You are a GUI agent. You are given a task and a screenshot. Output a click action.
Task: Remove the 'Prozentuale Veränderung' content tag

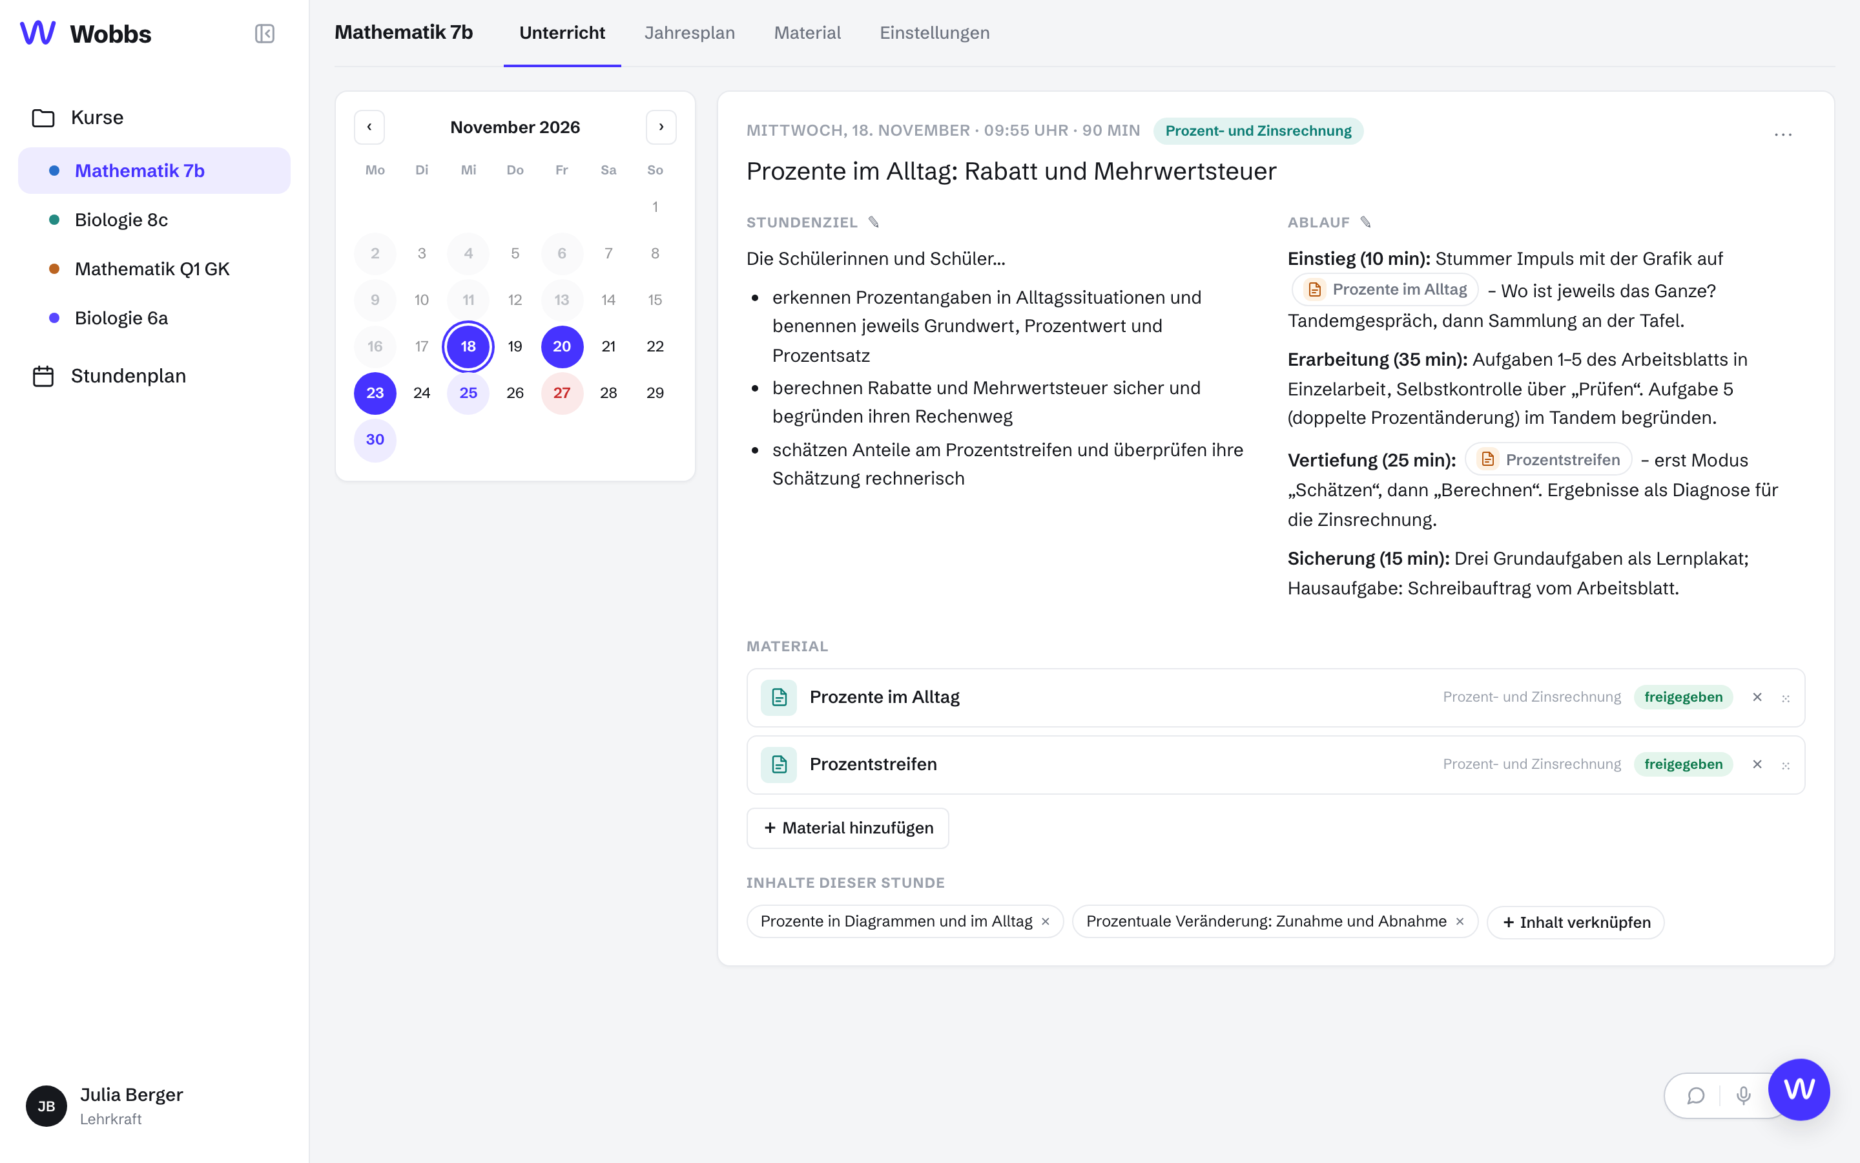point(1460,921)
